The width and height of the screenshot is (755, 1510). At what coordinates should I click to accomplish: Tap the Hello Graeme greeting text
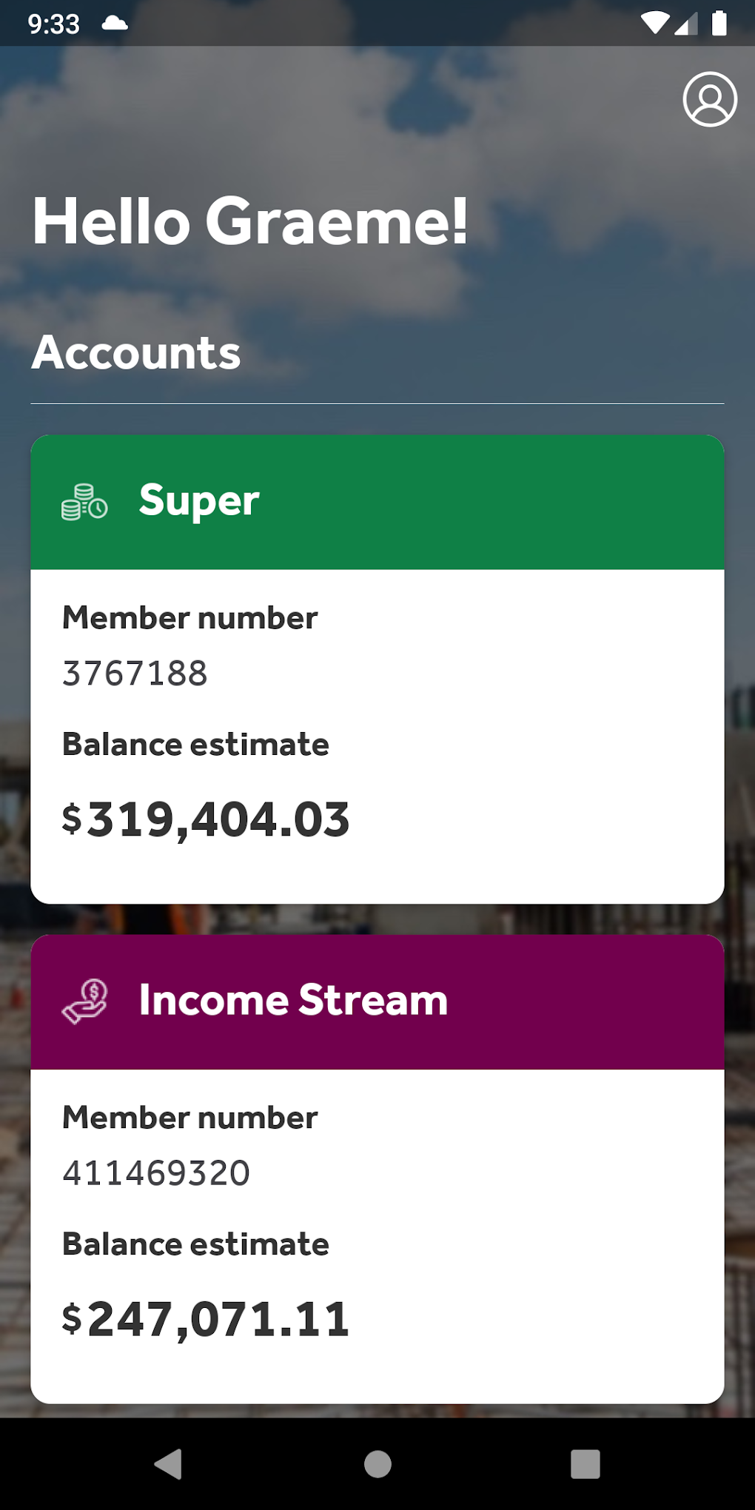[x=249, y=220]
